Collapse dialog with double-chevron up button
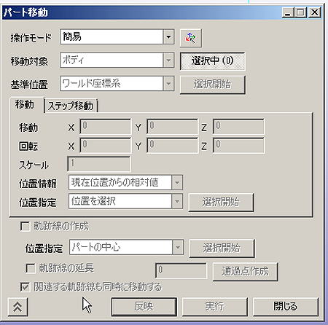Screen dimensions: 328x325 click(x=17, y=307)
